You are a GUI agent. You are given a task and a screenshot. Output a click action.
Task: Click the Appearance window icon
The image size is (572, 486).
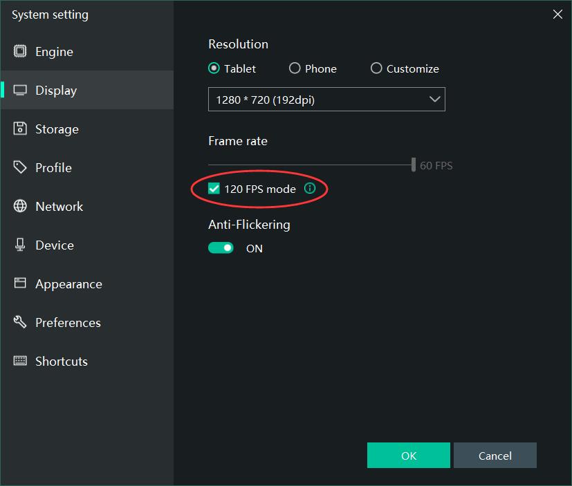tap(21, 284)
